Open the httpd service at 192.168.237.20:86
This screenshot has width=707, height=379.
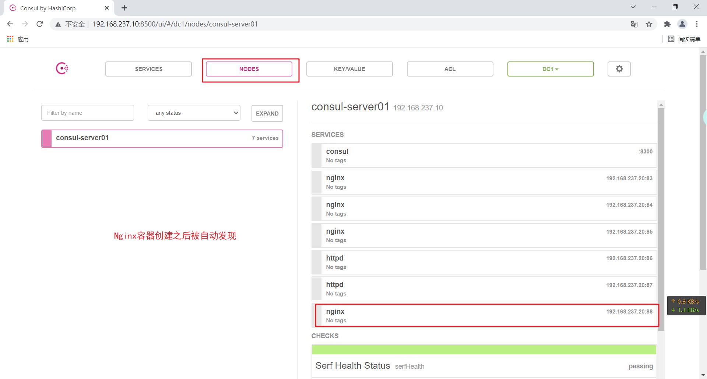click(x=484, y=262)
